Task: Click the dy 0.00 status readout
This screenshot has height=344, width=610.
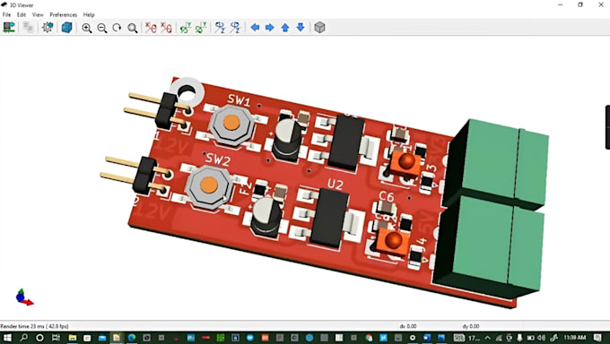Action: click(x=471, y=326)
